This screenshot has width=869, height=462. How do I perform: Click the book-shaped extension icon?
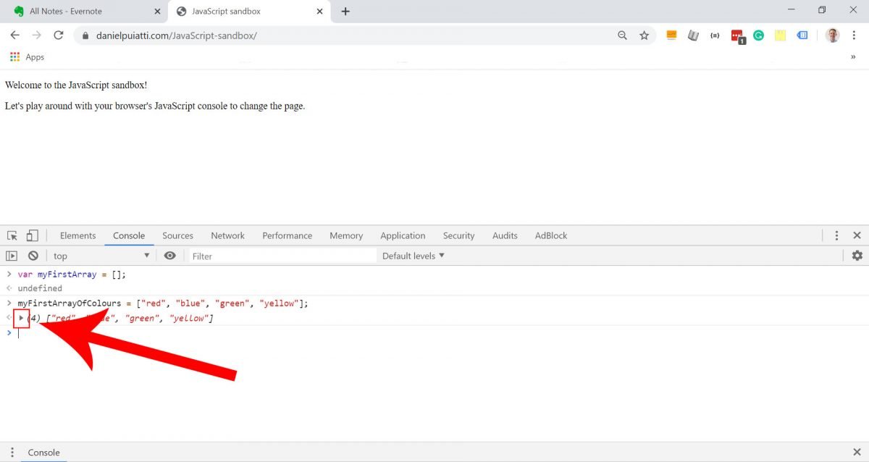pyautogui.click(x=693, y=35)
